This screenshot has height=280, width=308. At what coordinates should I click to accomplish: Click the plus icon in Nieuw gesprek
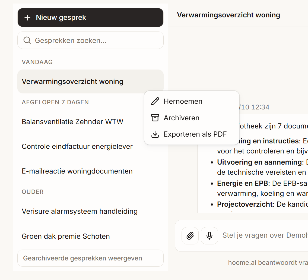tap(27, 18)
